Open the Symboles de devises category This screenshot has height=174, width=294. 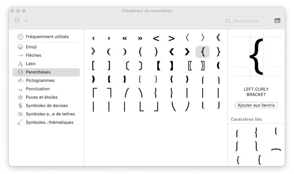(x=46, y=105)
